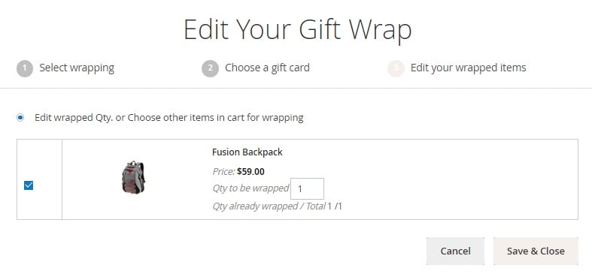
Task: Click the $59.00 price value
Action: pyautogui.click(x=250, y=172)
